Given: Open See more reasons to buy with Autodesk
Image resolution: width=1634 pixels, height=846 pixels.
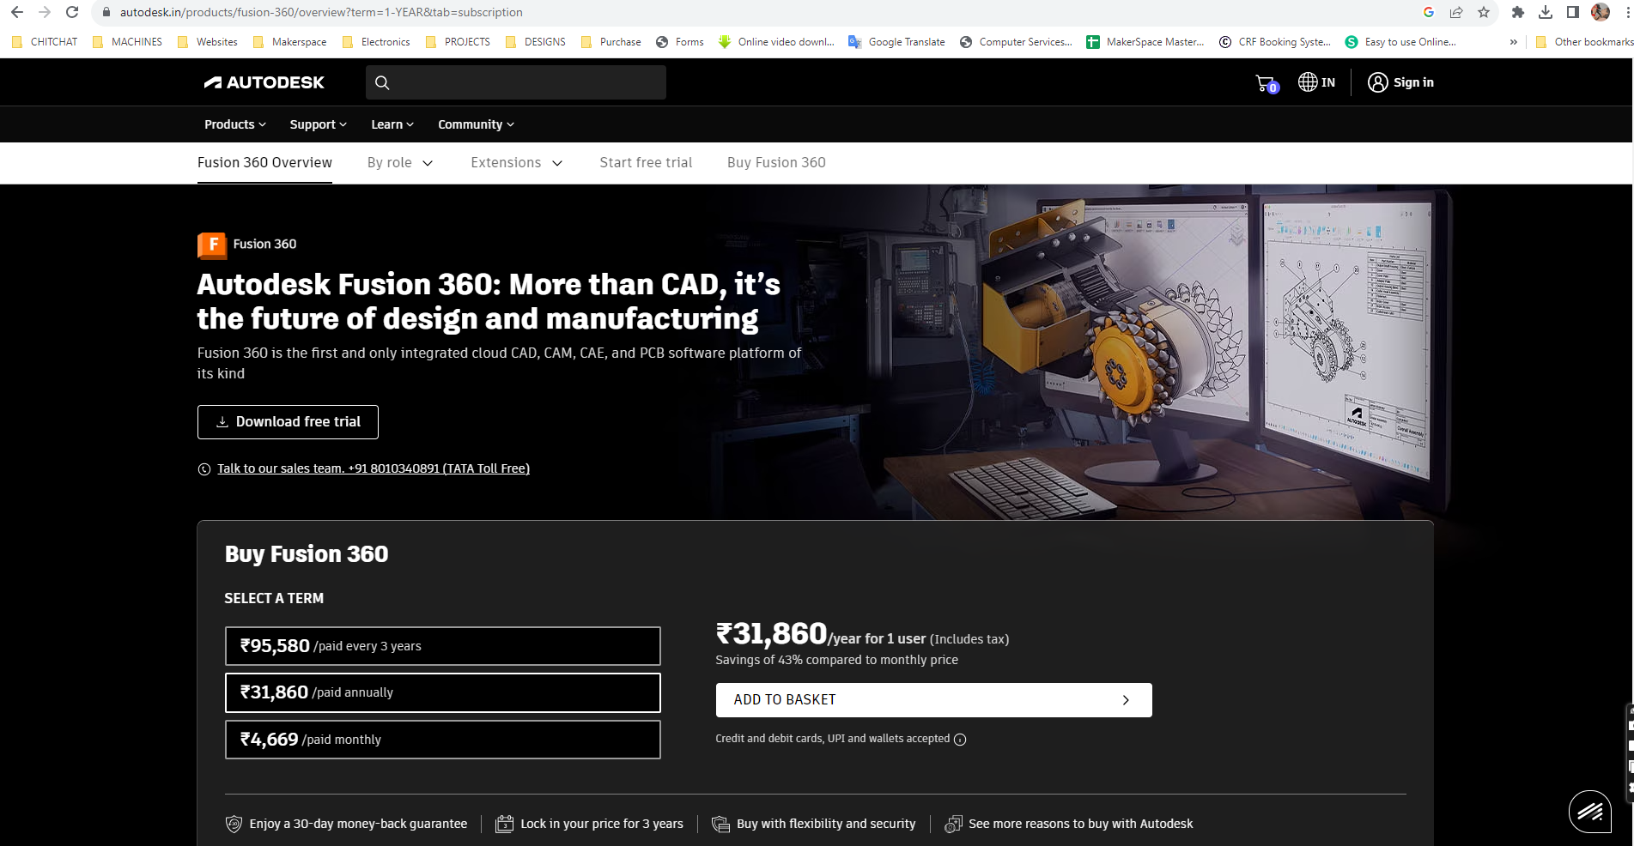Looking at the screenshot, I should [x=1080, y=824].
